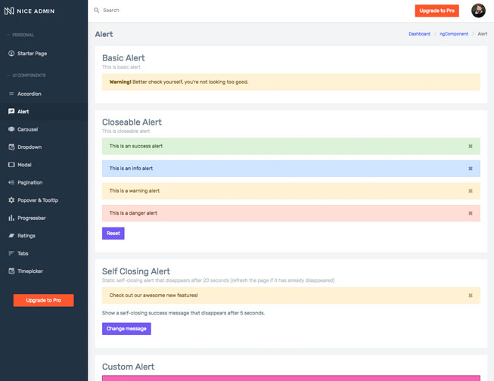This screenshot has width=494, height=381.
Task: Open the Dropdown menu item in sidebar
Action: 30,147
